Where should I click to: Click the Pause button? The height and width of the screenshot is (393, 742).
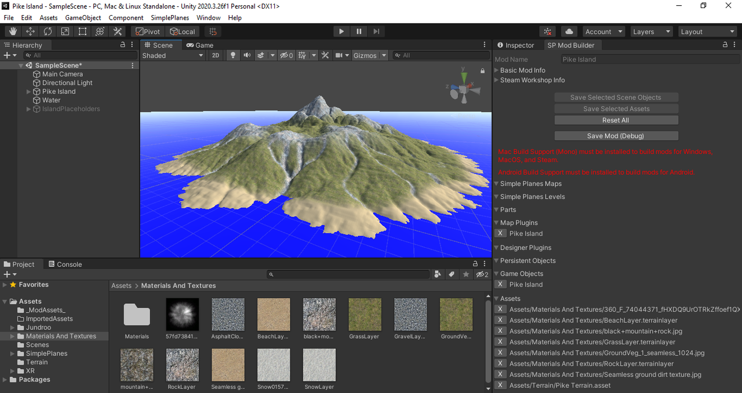[359, 31]
